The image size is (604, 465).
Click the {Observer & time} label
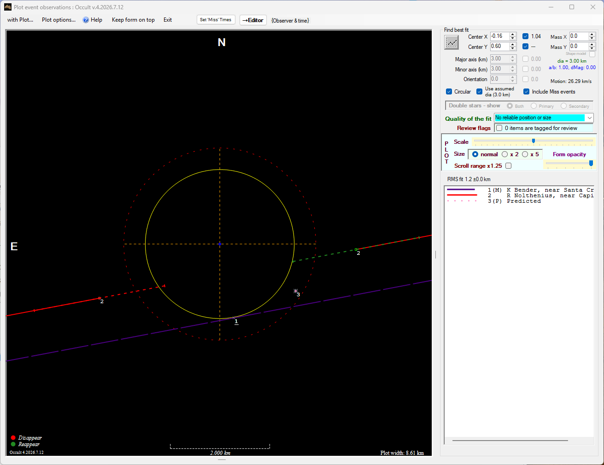pyautogui.click(x=290, y=20)
